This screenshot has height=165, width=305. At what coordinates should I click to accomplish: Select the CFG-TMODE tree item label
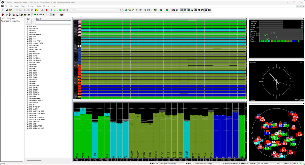click(34, 103)
